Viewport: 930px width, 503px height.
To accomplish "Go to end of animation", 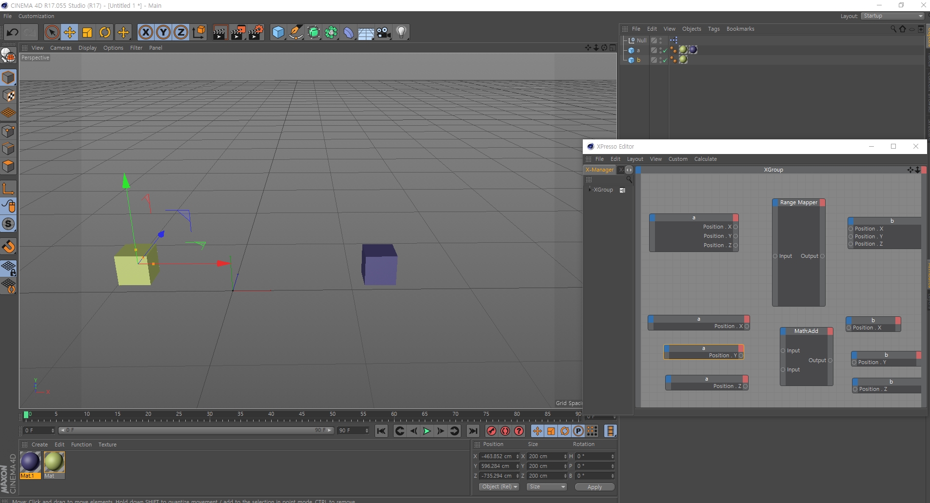I will (473, 431).
